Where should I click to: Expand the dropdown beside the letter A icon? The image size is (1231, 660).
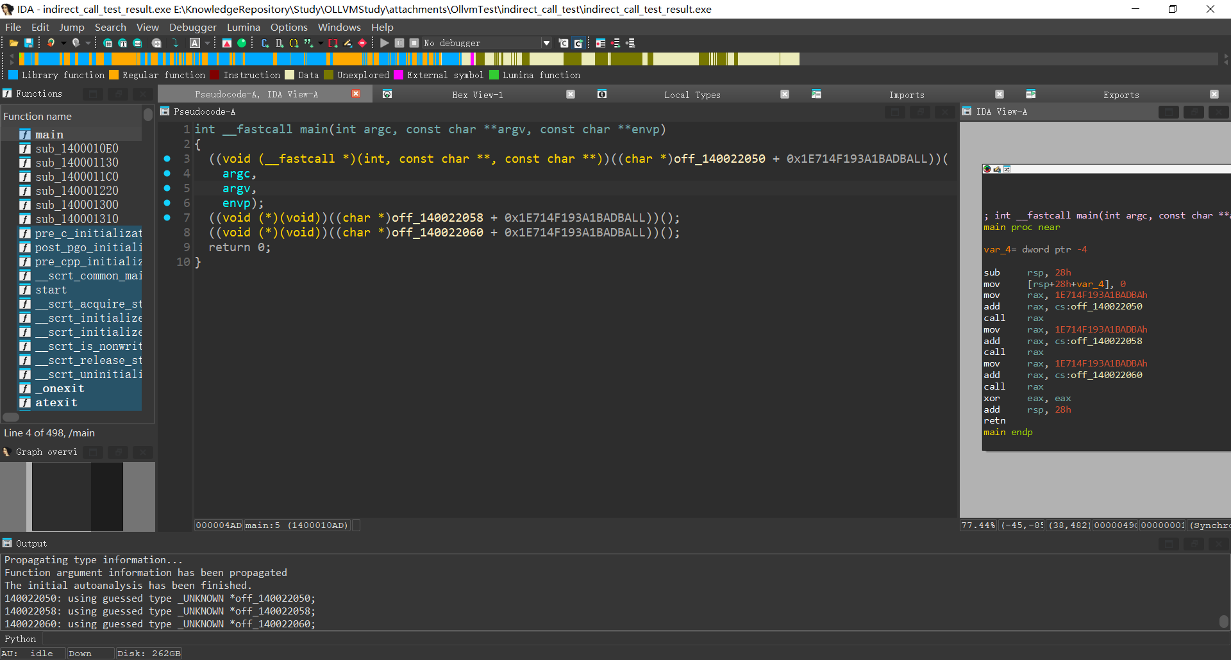tap(207, 43)
